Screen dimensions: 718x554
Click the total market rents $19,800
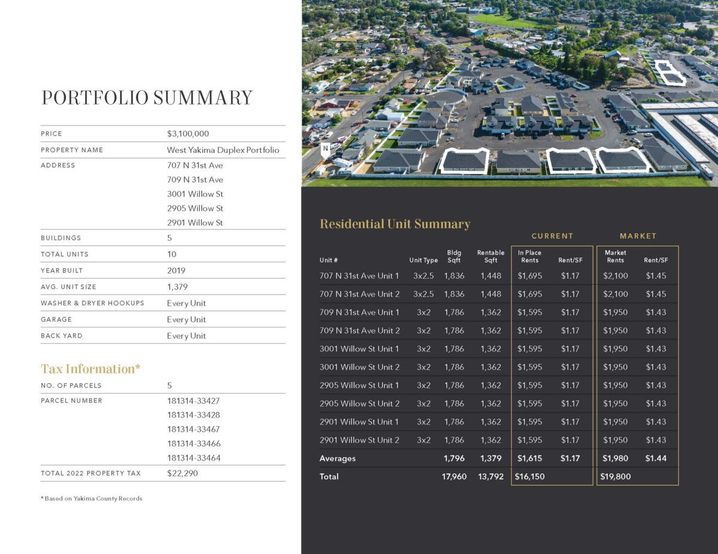[615, 476]
